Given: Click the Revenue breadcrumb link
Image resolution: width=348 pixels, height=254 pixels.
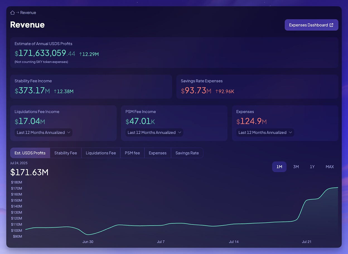Looking at the screenshot, I should click(28, 13).
